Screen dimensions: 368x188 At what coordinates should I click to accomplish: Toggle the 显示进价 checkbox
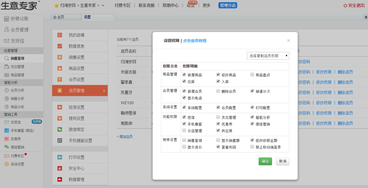(184, 147)
